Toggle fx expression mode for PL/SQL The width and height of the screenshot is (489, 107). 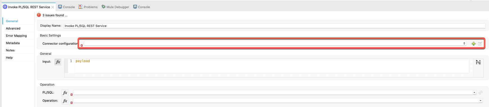pos(65,93)
